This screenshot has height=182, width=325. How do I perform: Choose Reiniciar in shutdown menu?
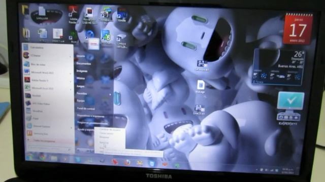pyautogui.click(x=110, y=143)
